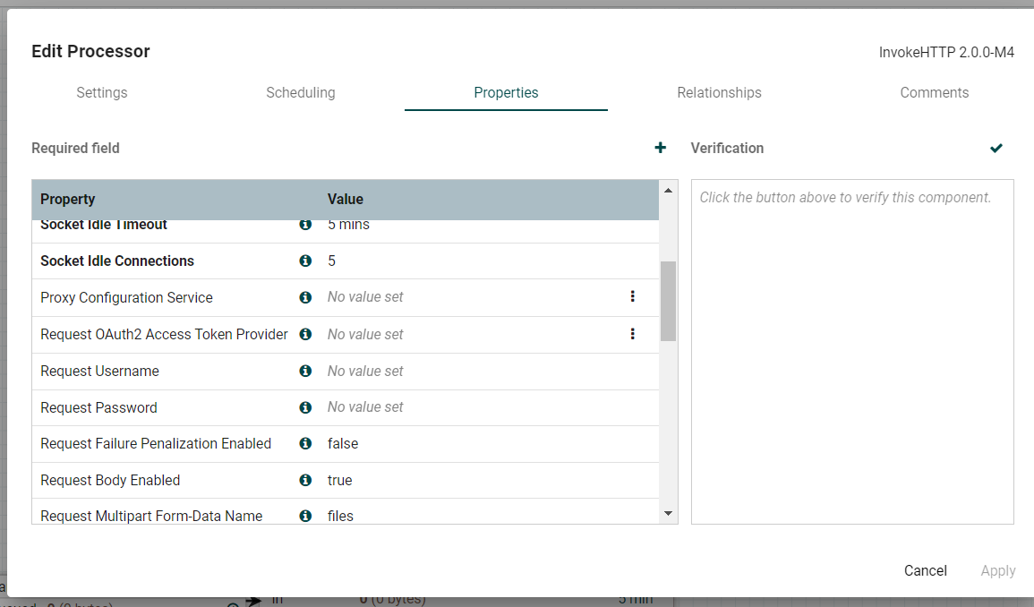The height and width of the screenshot is (607, 1034).
Task: Click info icon for Request Failure Penalization Enabled
Action: tap(305, 443)
